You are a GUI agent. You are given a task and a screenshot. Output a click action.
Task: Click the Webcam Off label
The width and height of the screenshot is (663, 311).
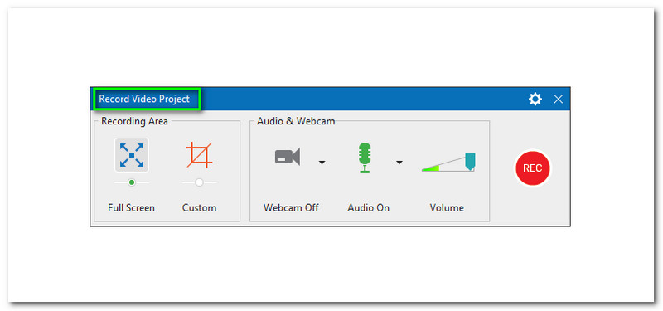pyautogui.click(x=291, y=208)
